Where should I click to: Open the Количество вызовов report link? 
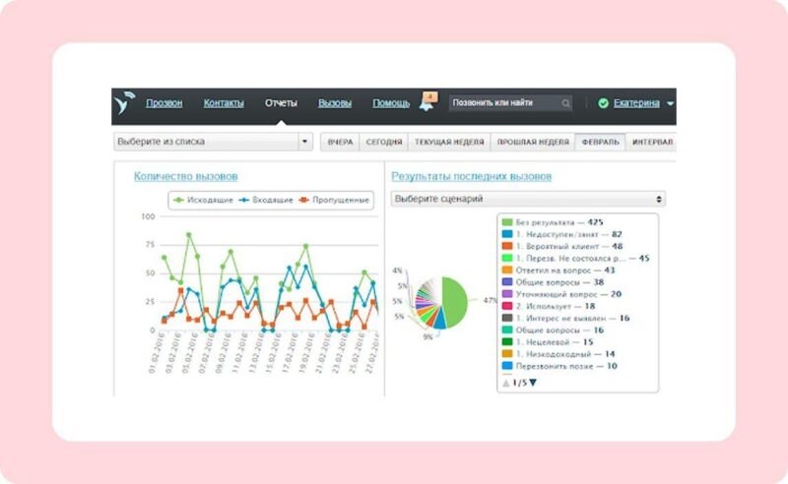click(x=185, y=176)
